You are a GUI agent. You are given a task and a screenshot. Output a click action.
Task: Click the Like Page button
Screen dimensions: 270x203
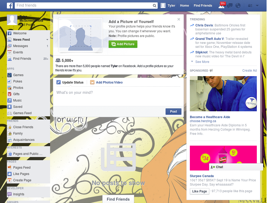(199, 191)
